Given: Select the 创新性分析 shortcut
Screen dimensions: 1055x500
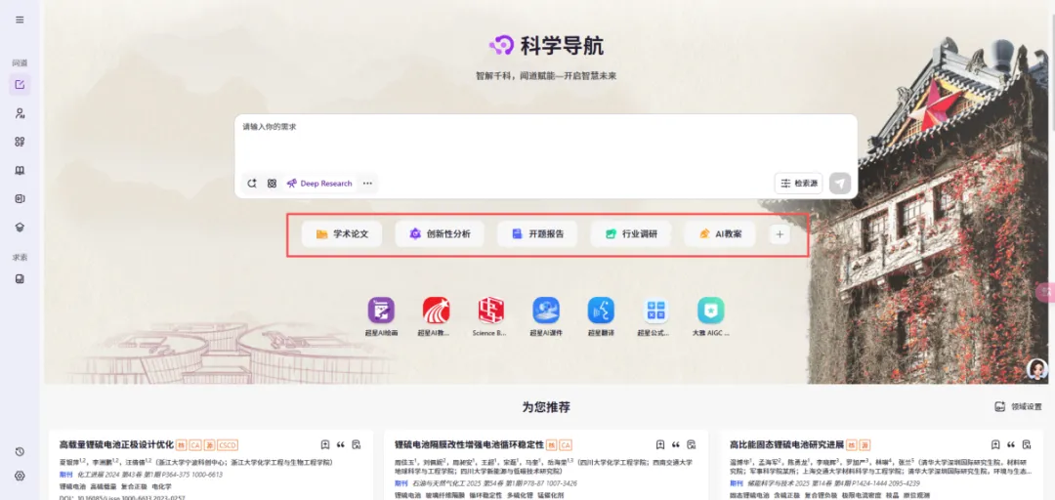Looking at the screenshot, I should click(x=440, y=234).
